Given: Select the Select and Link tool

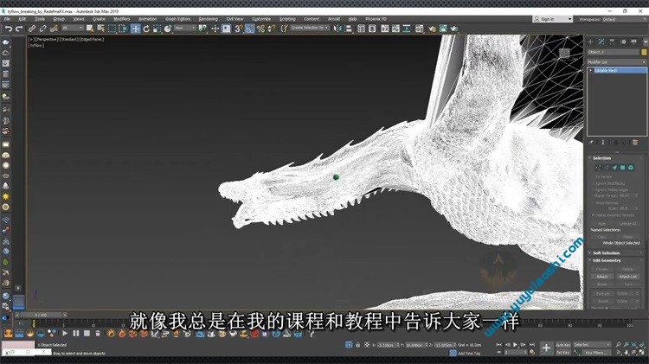Looking at the screenshot, I should point(32,29).
